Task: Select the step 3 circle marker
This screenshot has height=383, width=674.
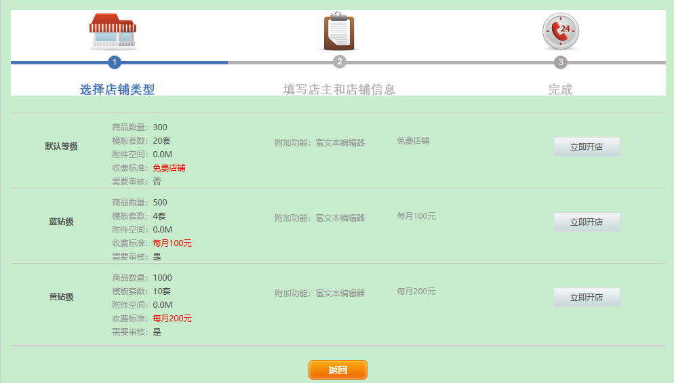Action: 560,62
